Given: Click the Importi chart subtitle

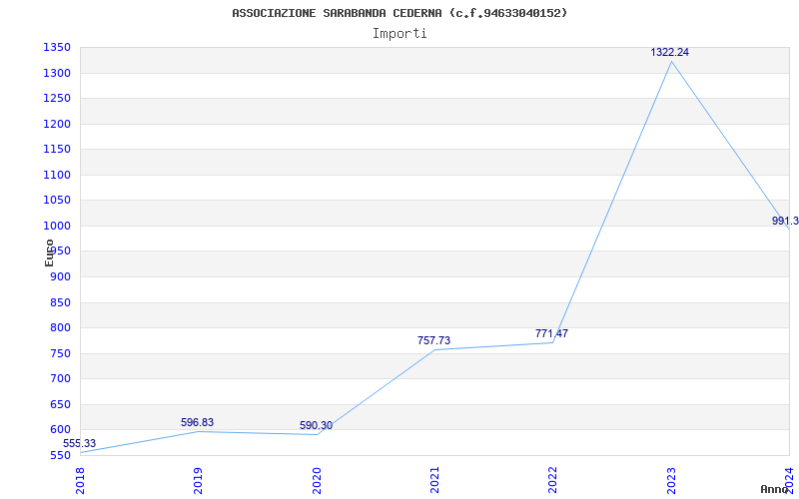Looking at the screenshot, I should tap(399, 33).
